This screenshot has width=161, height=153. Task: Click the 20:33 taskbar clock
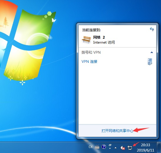tap(145, 145)
